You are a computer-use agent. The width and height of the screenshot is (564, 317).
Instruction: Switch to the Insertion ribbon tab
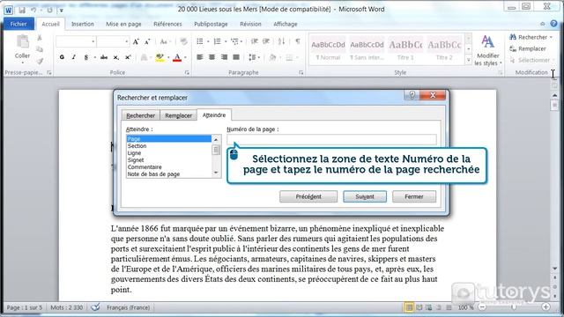click(x=82, y=24)
